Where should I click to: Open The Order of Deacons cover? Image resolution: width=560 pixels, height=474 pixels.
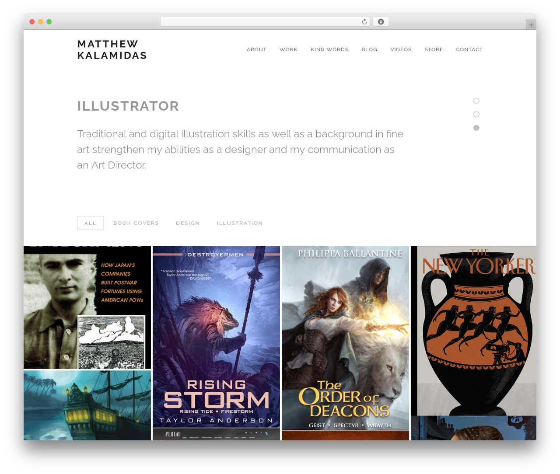point(345,338)
